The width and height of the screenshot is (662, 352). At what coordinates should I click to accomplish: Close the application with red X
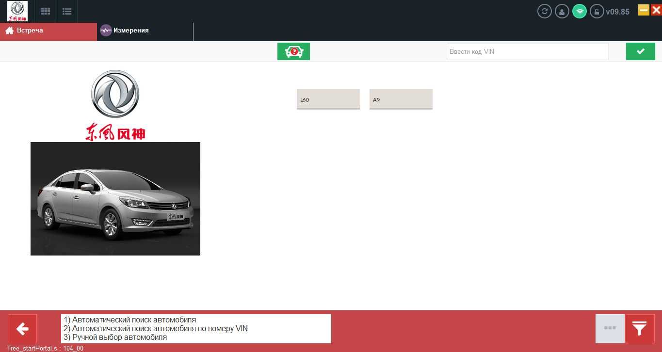pyautogui.click(x=656, y=10)
